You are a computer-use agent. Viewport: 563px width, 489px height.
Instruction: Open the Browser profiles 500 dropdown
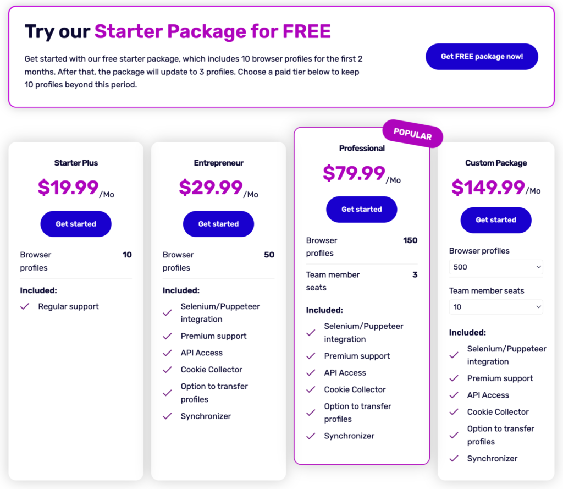tap(495, 267)
